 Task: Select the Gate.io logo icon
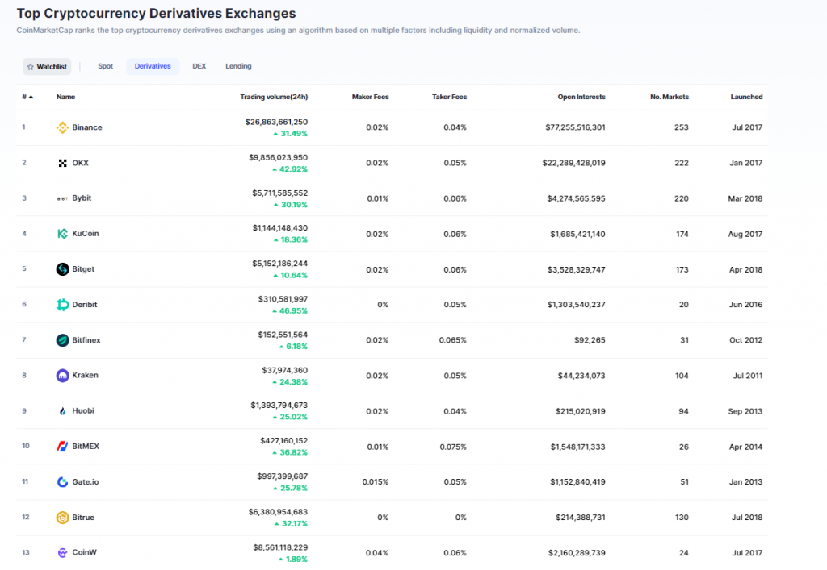pos(62,481)
